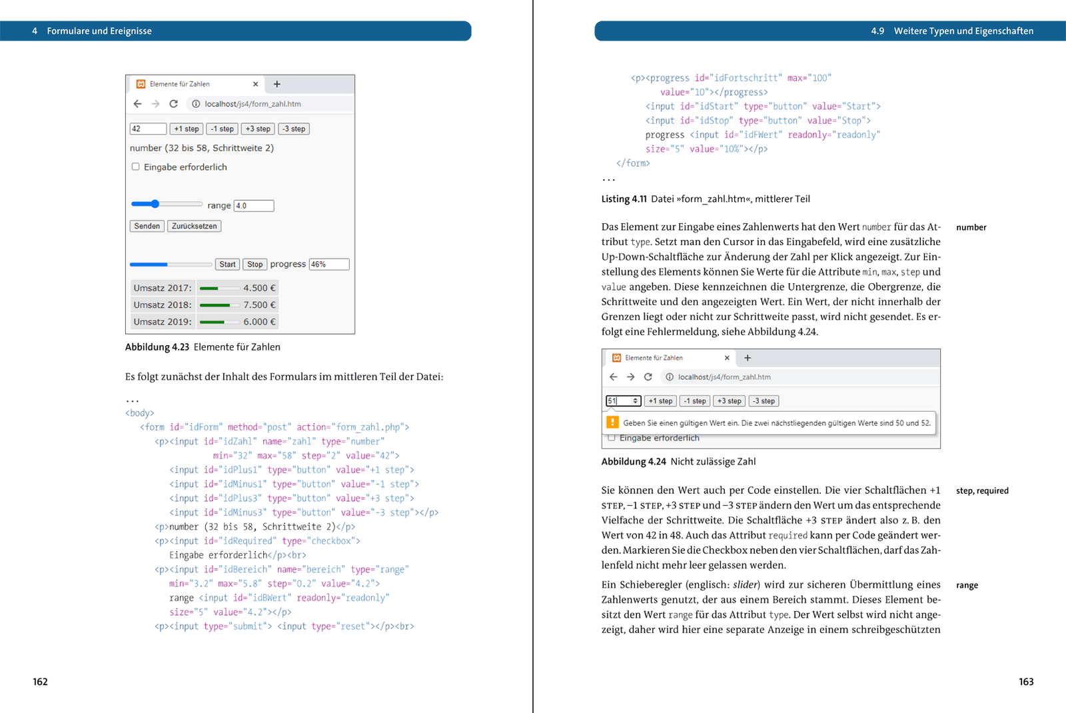Image resolution: width=1066 pixels, height=713 pixels.
Task: Click the '6.000 €' value in Umsatz table
Action: (259, 322)
